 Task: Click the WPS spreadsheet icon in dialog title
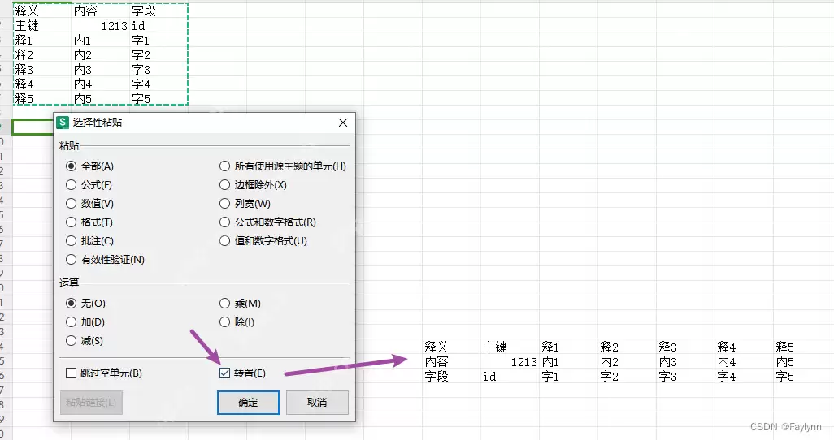click(63, 123)
